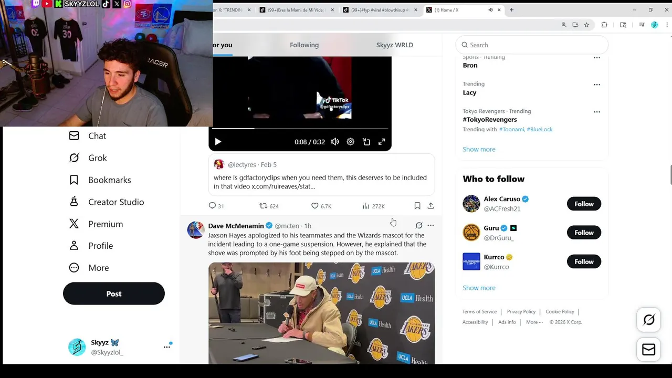Open the Skyyz profile avatar
672x378 pixels.
point(77,347)
